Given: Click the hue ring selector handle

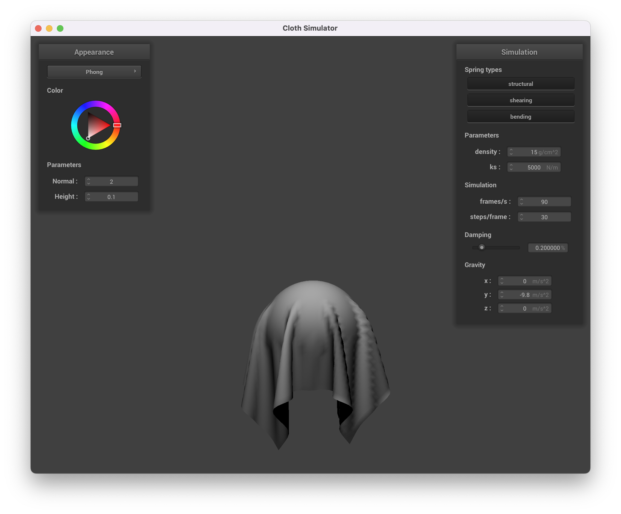Looking at the screenshot, I should pos(117,125).
